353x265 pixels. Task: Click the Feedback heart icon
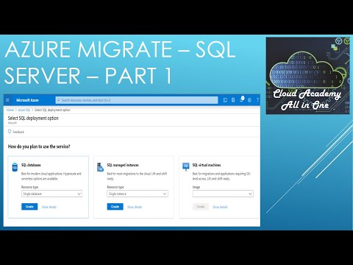click(10, 132)
